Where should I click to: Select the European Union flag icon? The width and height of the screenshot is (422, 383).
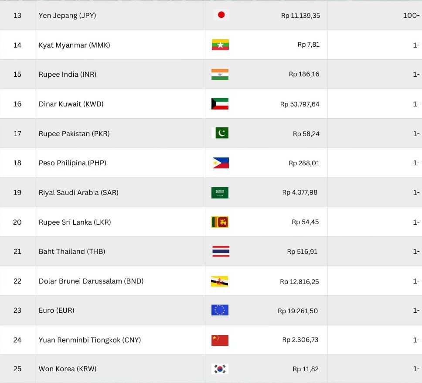pos(220,310)
